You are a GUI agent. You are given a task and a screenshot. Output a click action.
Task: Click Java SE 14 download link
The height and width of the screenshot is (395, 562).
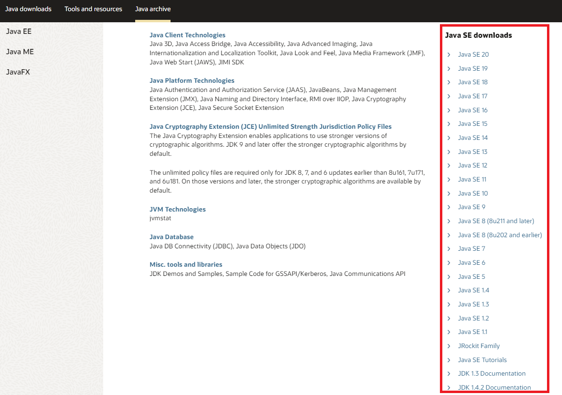coord(473,137)
